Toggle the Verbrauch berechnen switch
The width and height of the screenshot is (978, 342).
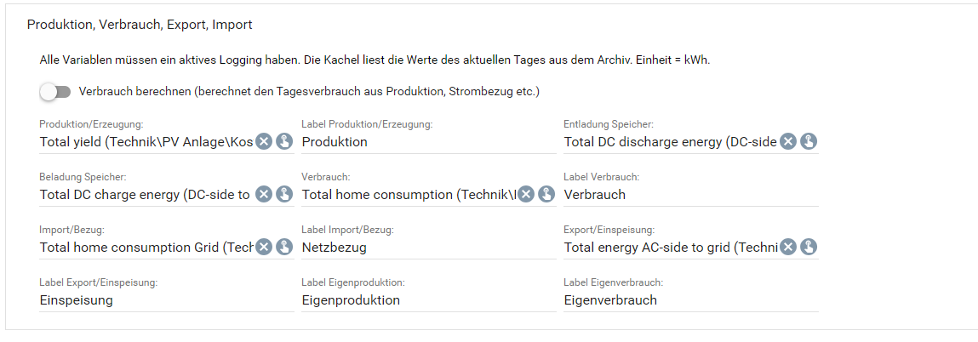point(54,92)
